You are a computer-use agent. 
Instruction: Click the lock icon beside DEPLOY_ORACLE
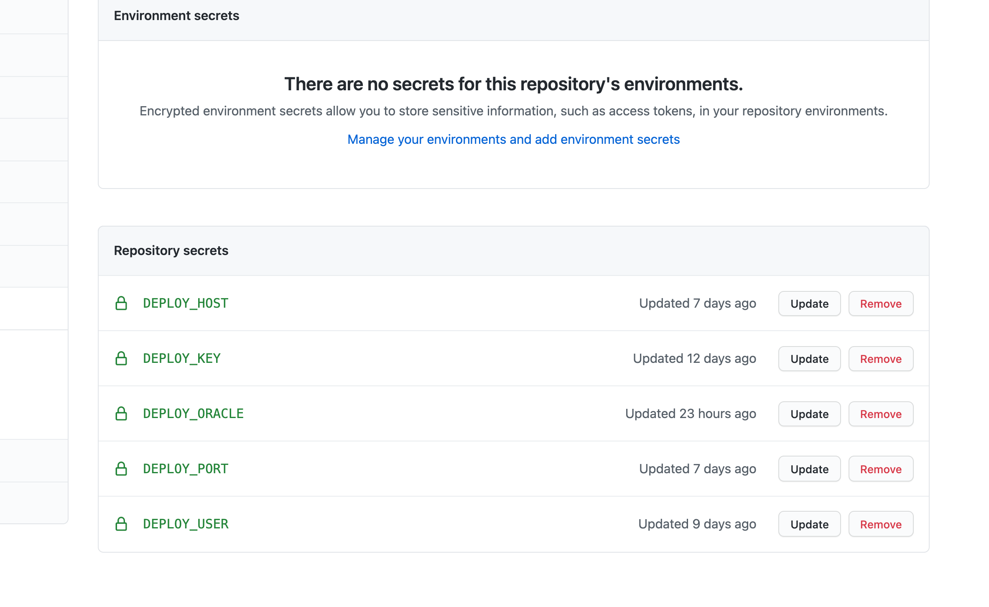point(122,413)
